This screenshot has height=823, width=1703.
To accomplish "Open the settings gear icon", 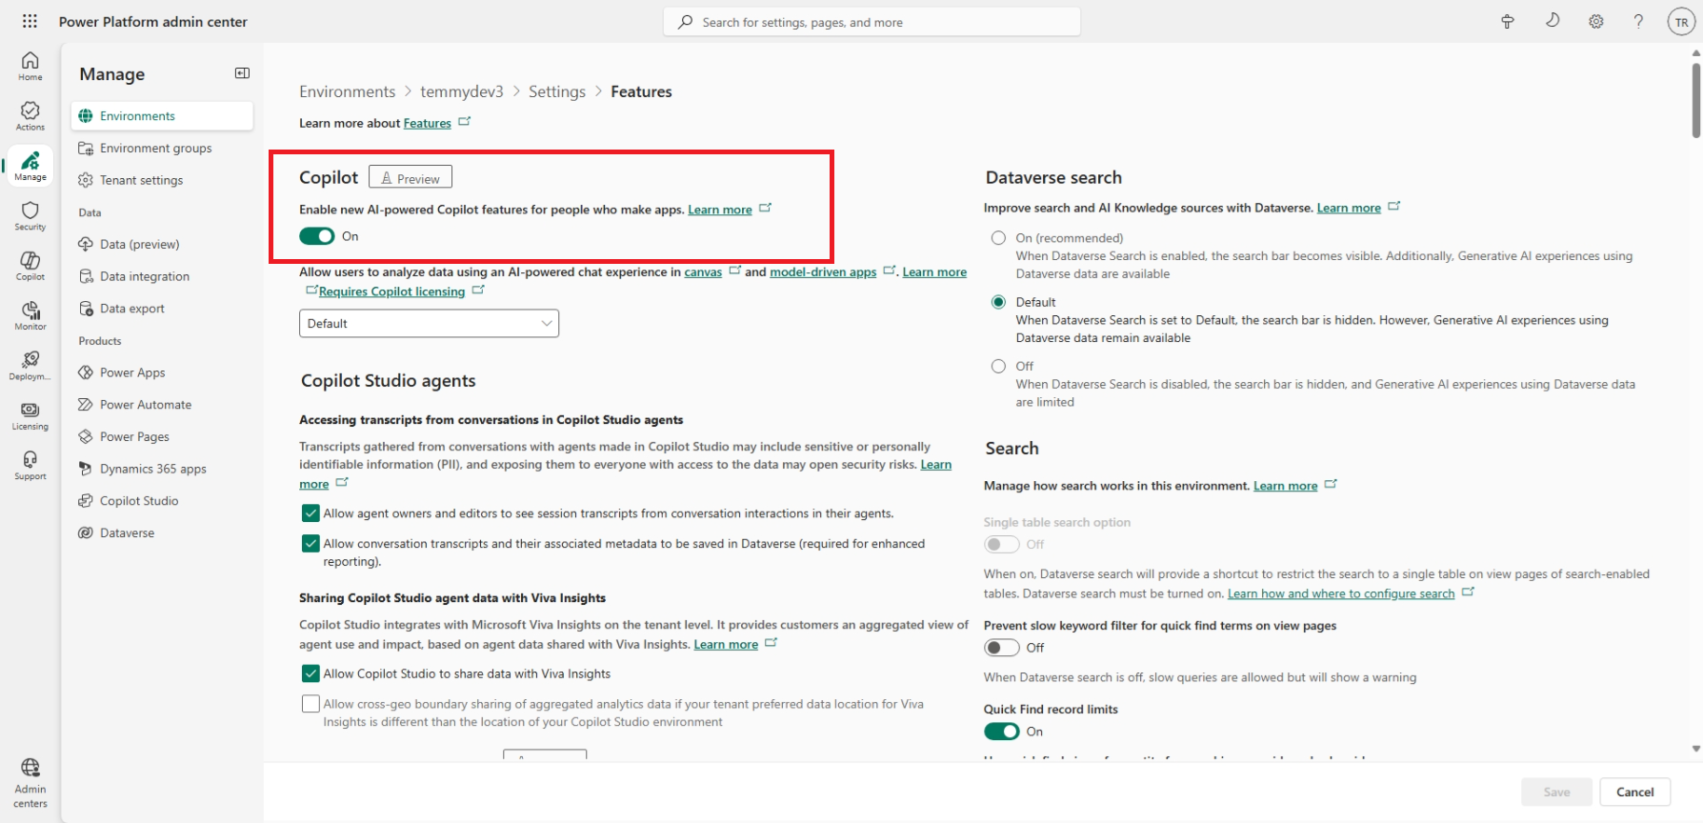I will pyautogui.click(x=1596, y=22).
